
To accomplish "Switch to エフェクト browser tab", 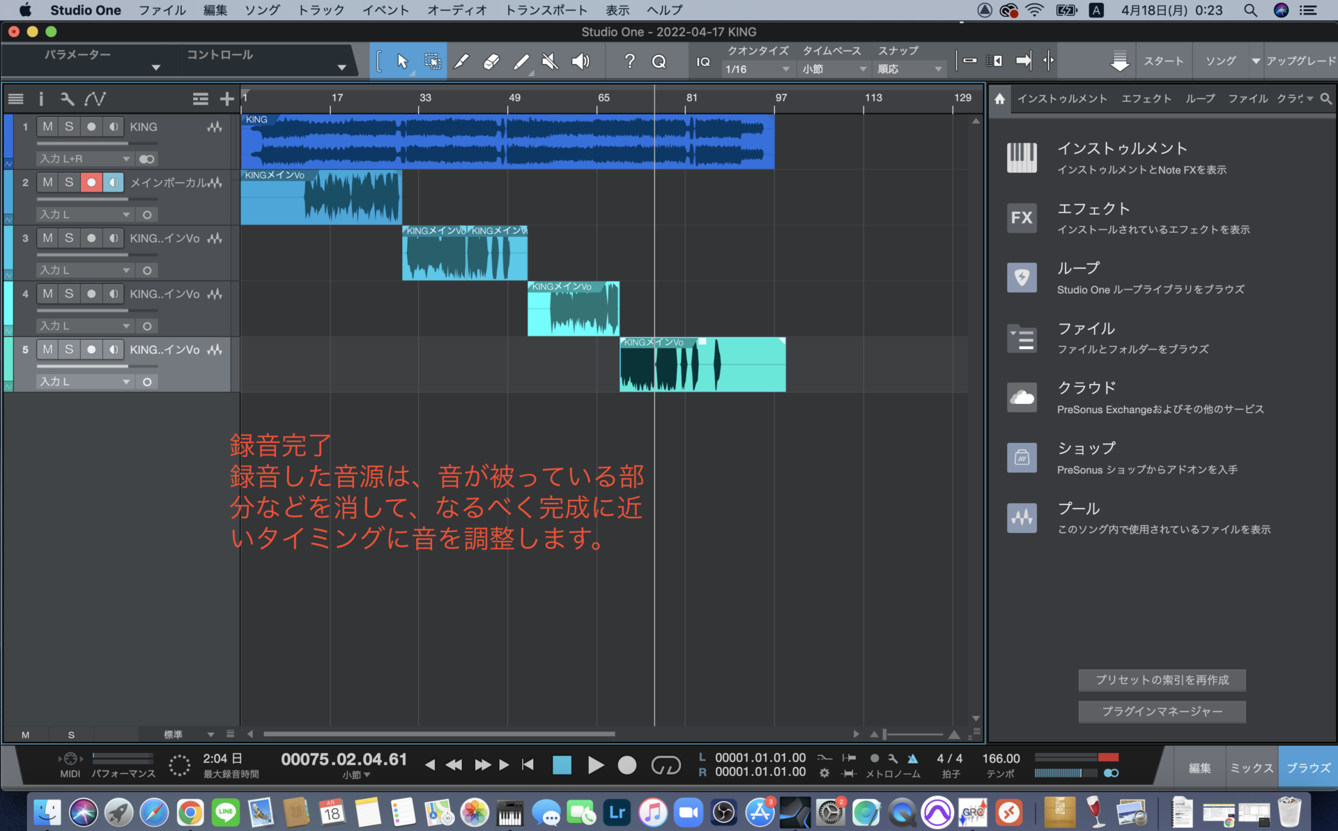I will point(1146,99).
